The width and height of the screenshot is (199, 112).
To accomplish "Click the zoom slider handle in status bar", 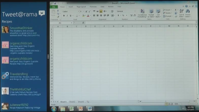I will pos(189,104).
